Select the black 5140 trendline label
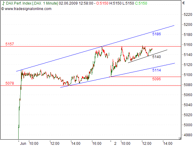Viewport: 195px width, 146px height. click(156, 57)
